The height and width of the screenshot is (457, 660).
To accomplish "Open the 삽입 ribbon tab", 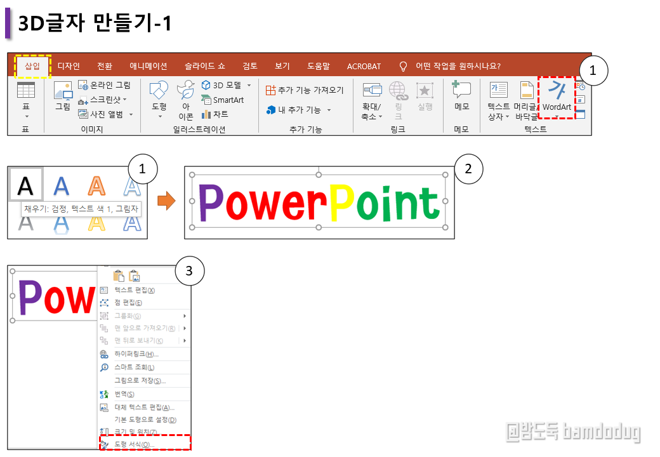I will tap(32, 66).
